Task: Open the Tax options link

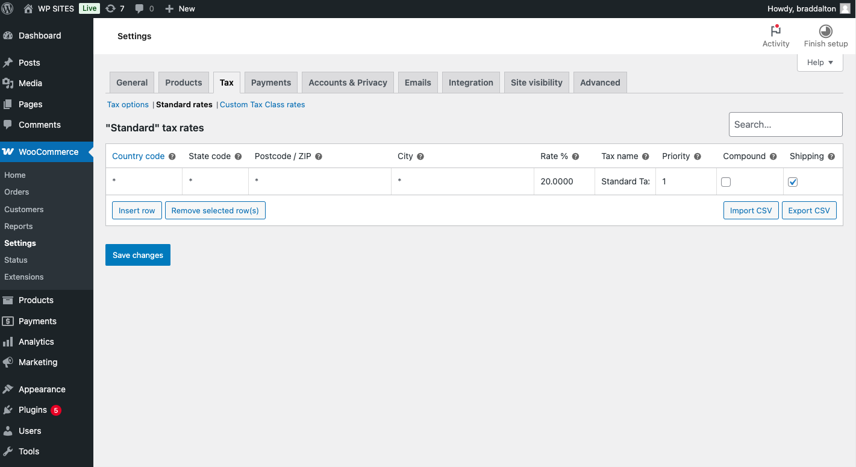Action: coord(128,104)
